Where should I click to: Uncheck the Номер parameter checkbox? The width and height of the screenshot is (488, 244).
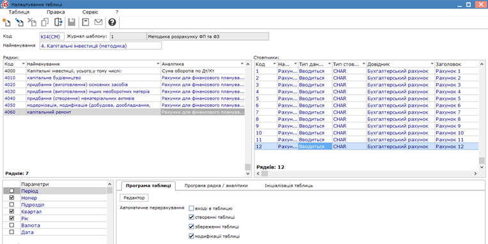tap(12, 197)
